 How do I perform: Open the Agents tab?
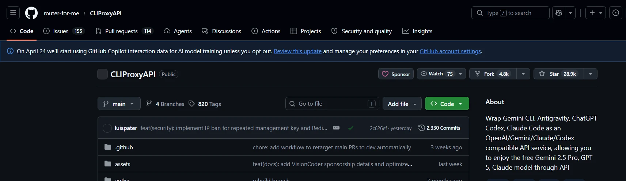[178, 31]
